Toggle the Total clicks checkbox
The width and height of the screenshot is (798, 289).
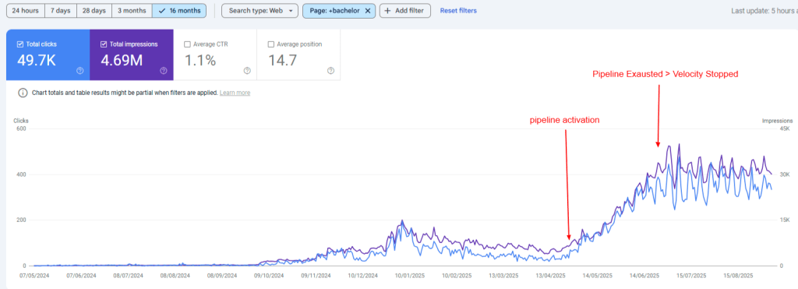[x=20, y=44]
